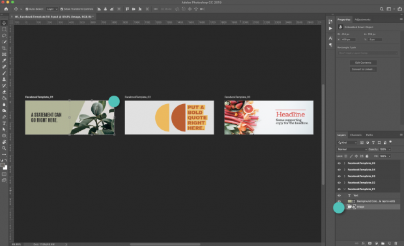Image resolution: width=404 pixels, height=246 pixels.
Task: Select the Move tool in the toolbox
Action: [x=4, y=23]
